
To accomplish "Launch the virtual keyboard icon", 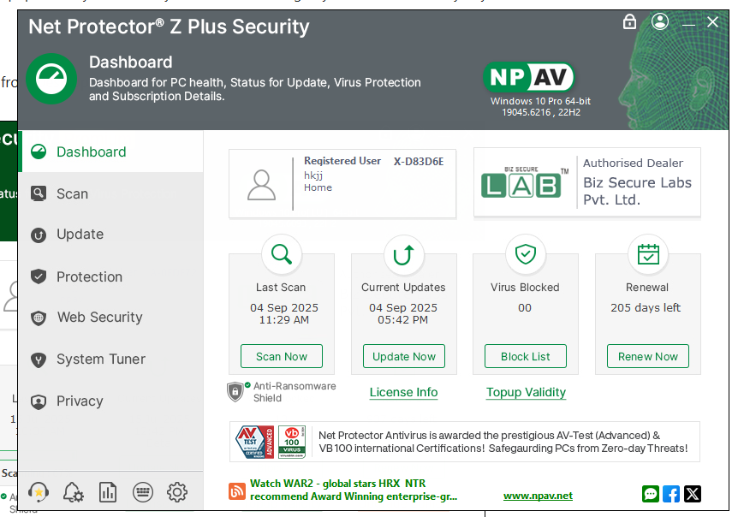I will [x=143, y=491].
